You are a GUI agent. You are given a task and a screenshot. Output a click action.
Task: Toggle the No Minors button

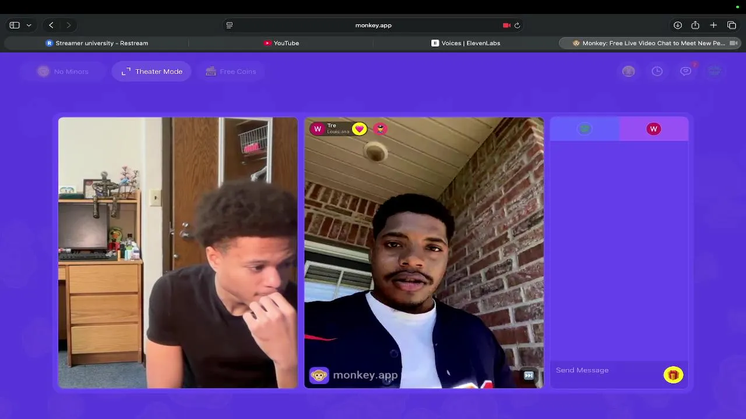click(63, 71)
